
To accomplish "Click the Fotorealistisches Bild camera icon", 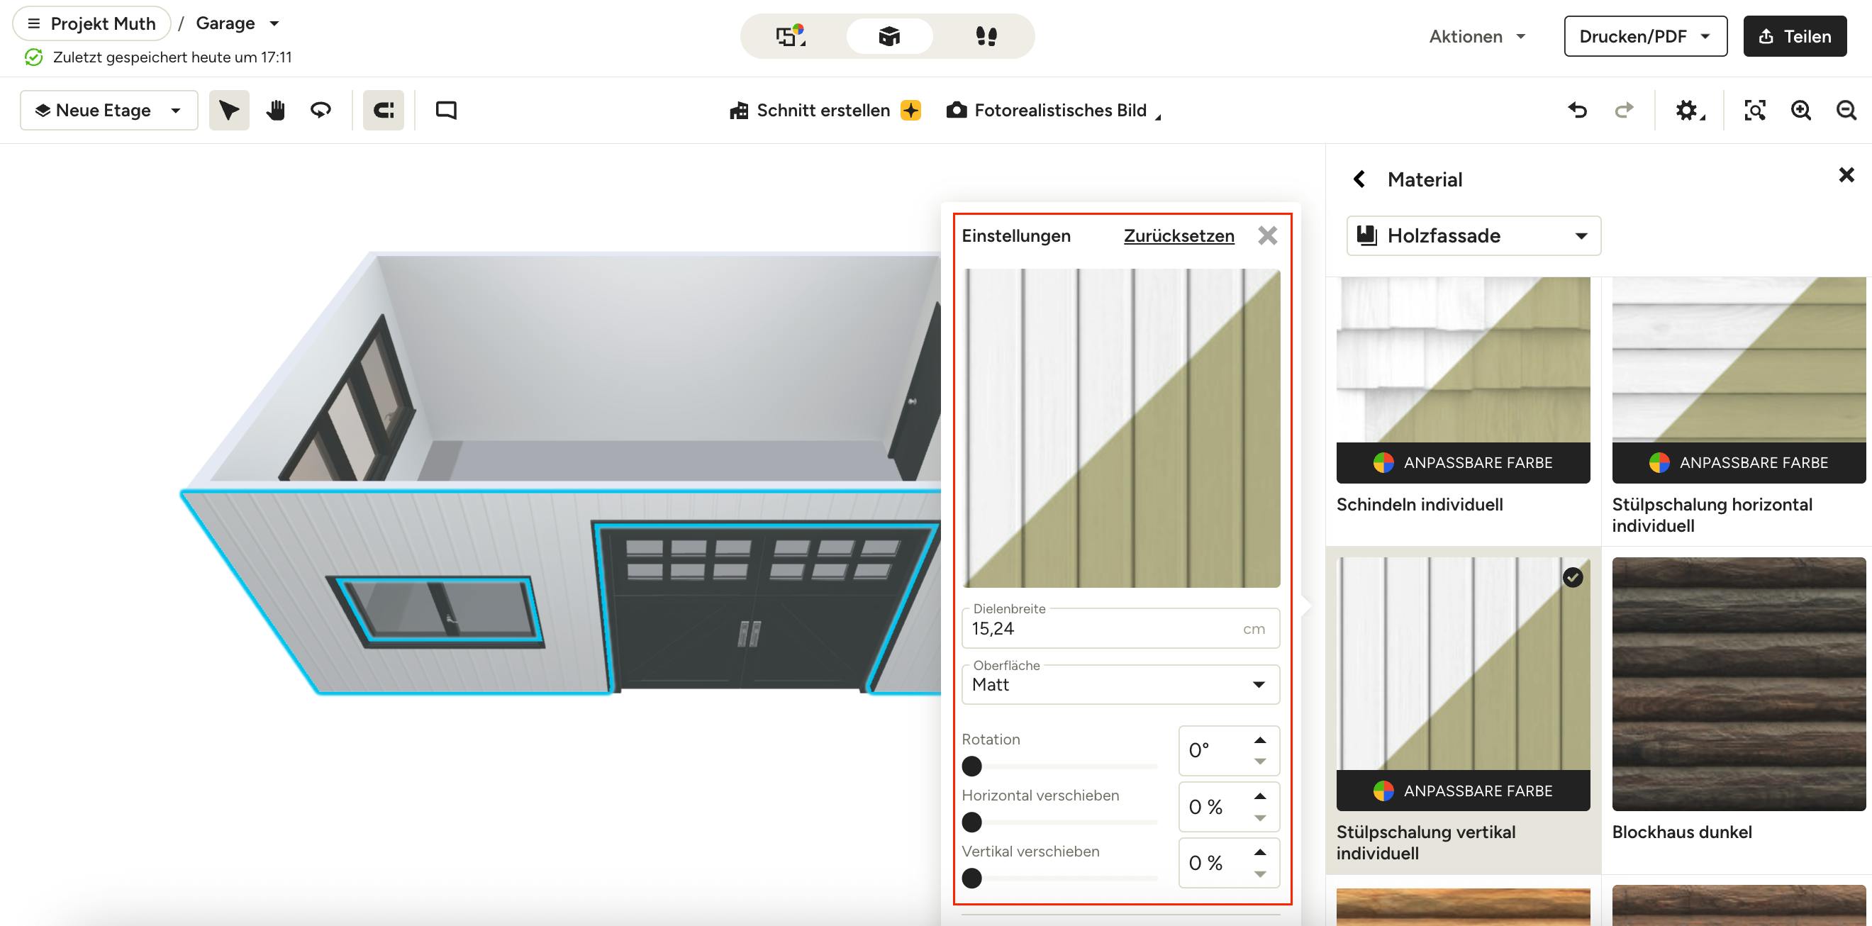I will 957,111.
